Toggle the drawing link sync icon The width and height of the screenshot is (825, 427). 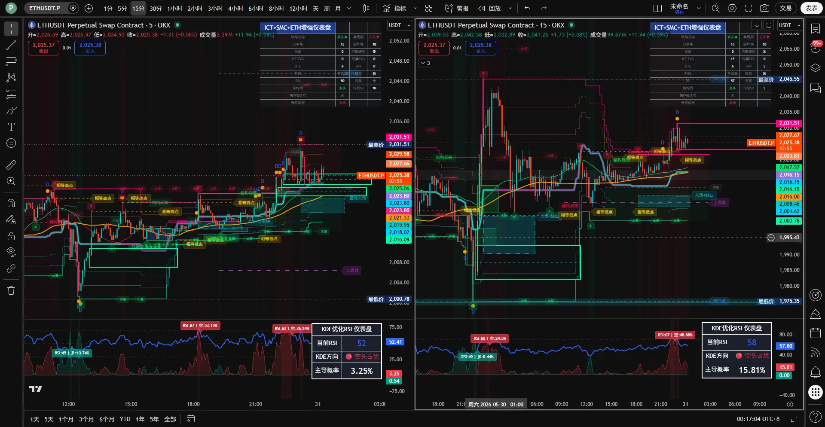[x=11, y=268]
